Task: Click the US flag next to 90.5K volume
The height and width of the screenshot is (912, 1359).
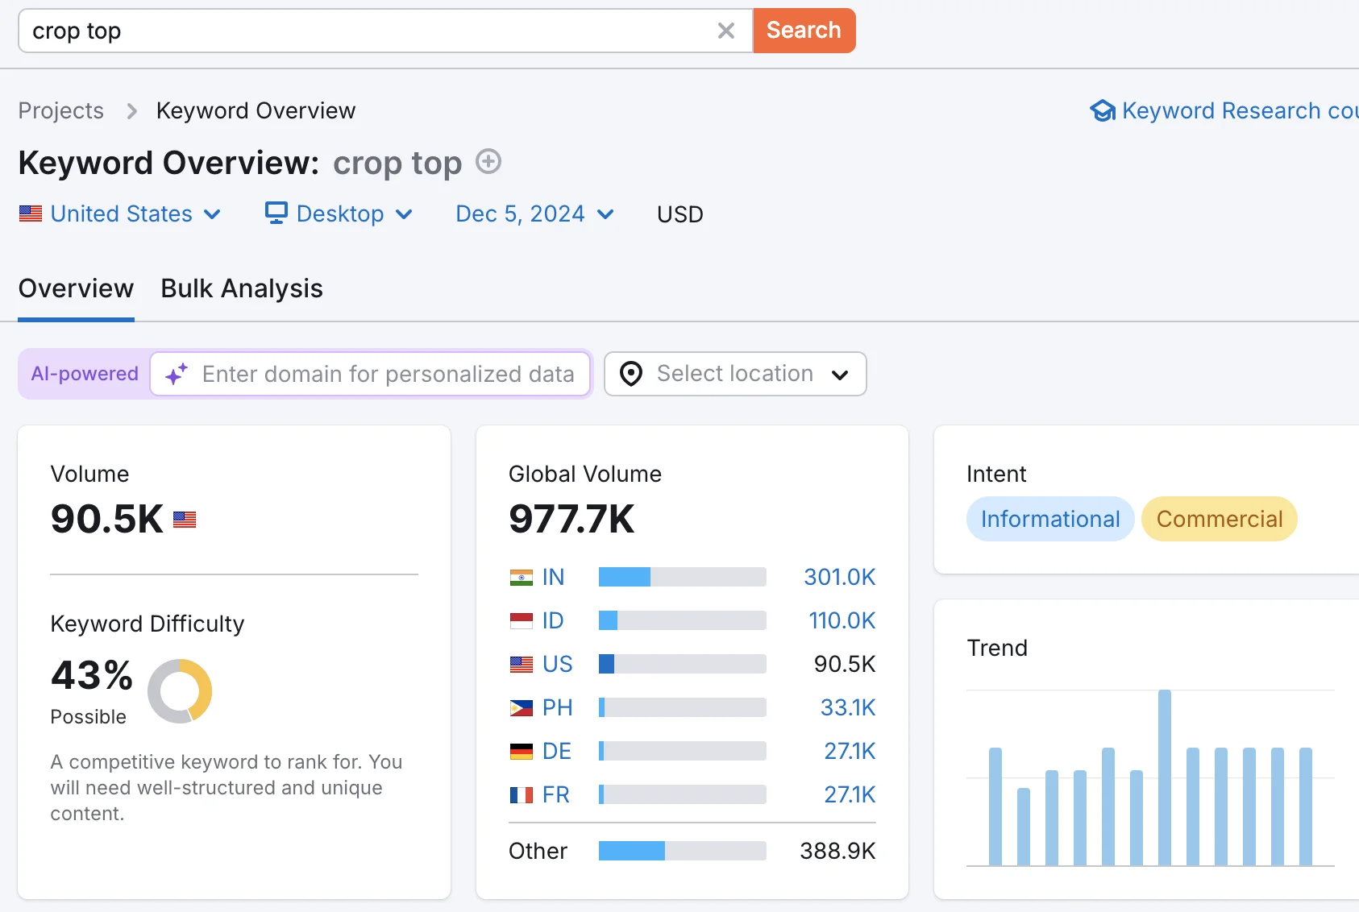Action: (185, 520)
